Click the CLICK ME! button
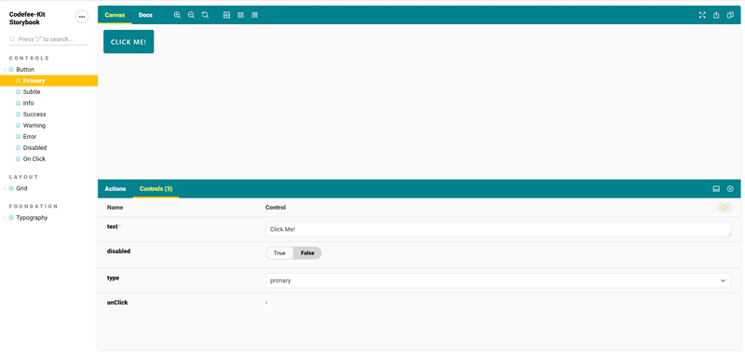This screenshot has height=353, width=745. tap(129, 42)
